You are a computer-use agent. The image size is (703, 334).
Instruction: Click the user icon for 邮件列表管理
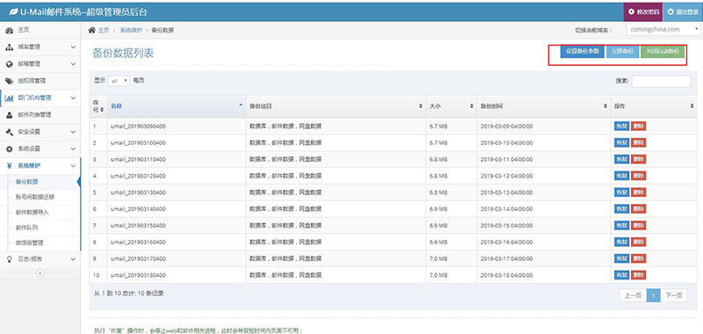coord(9,115)
